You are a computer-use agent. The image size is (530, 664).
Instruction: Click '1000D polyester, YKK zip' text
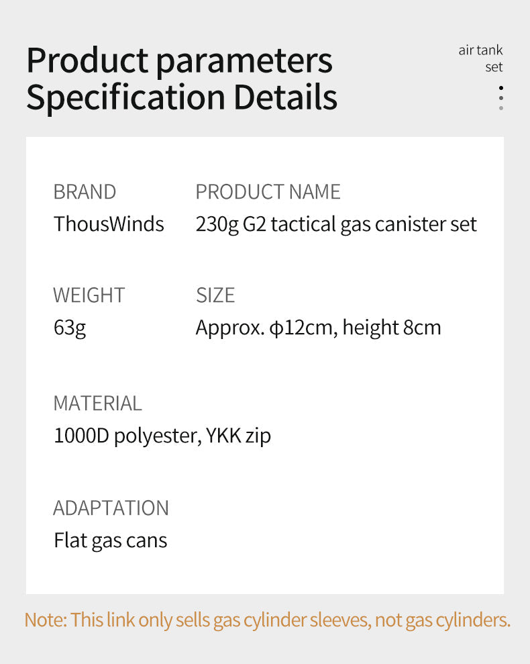click(162, 436)
